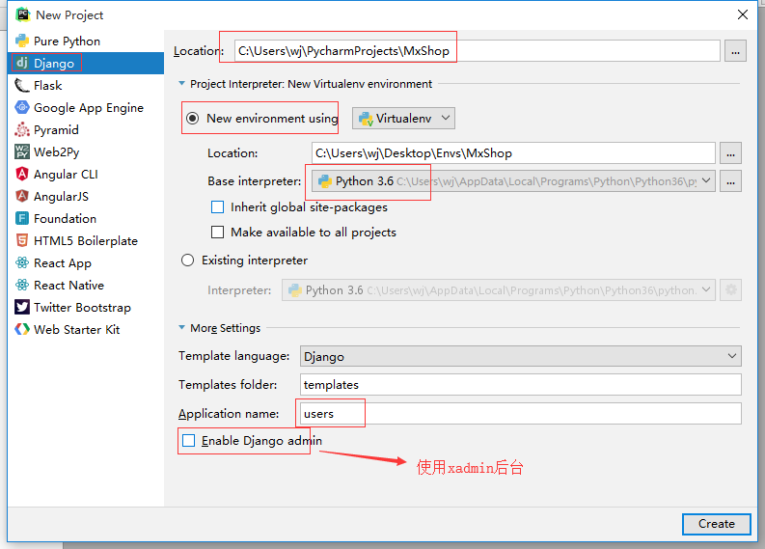Click the gear icon beside existing Interpreter
The image size is (765, 549).
point(731,289)
